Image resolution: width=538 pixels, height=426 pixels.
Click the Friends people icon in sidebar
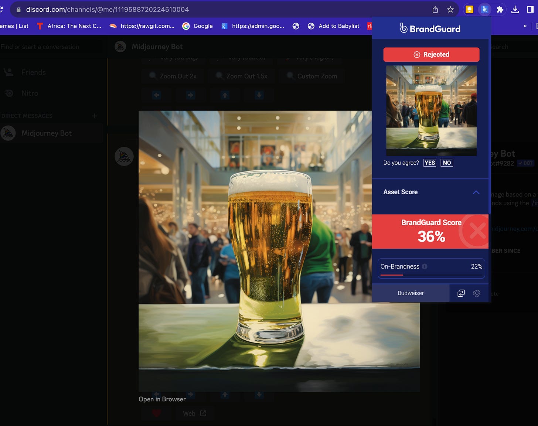coord(8,72)
